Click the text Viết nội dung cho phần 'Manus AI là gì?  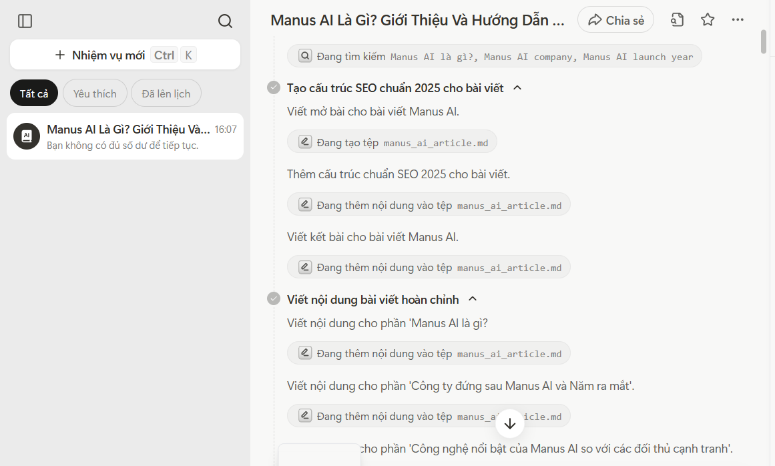(387, 323)
